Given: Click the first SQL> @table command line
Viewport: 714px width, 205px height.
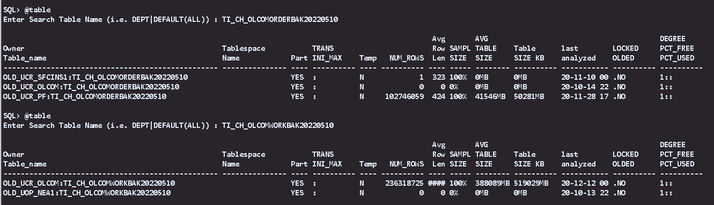Looking at the screenshot, I should [27, 10].
